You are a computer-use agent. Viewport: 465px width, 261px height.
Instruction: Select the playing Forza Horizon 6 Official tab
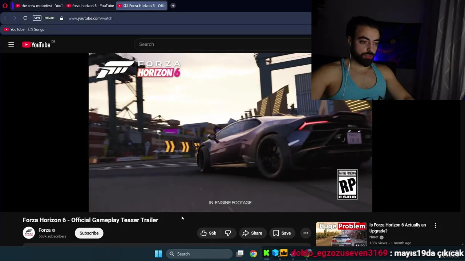pyautogui.click(x=141, y=6)
